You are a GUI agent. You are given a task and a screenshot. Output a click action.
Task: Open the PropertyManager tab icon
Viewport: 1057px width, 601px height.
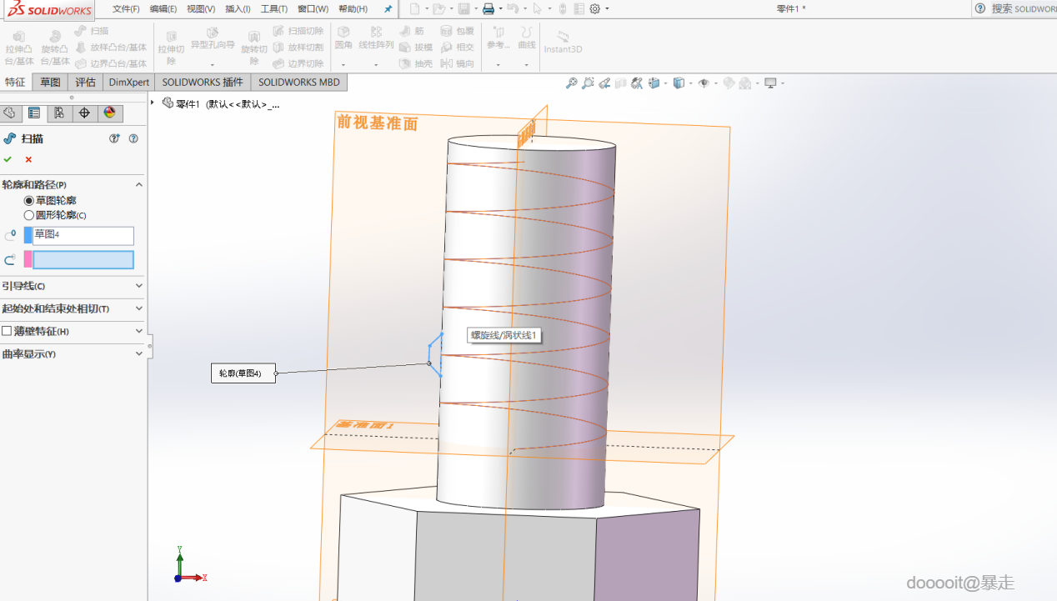[33, 113]
